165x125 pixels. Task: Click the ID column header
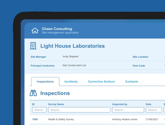tap(33, 104)
